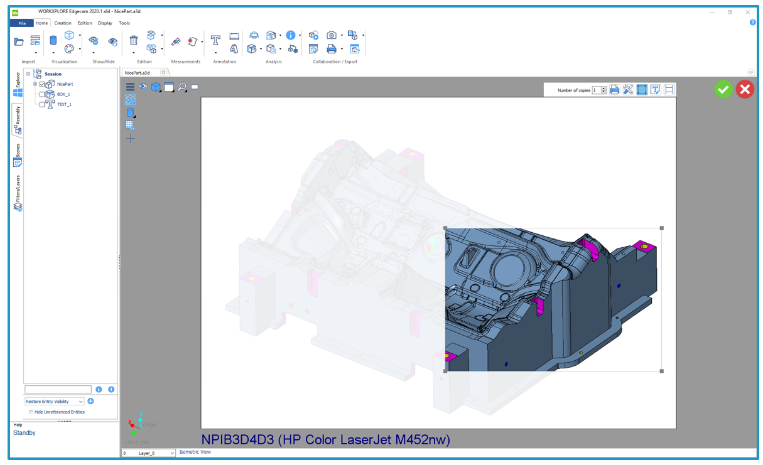Select the dimension annotation icon
Viewport: 763px width, 465px height.
(x=234, y=36)
